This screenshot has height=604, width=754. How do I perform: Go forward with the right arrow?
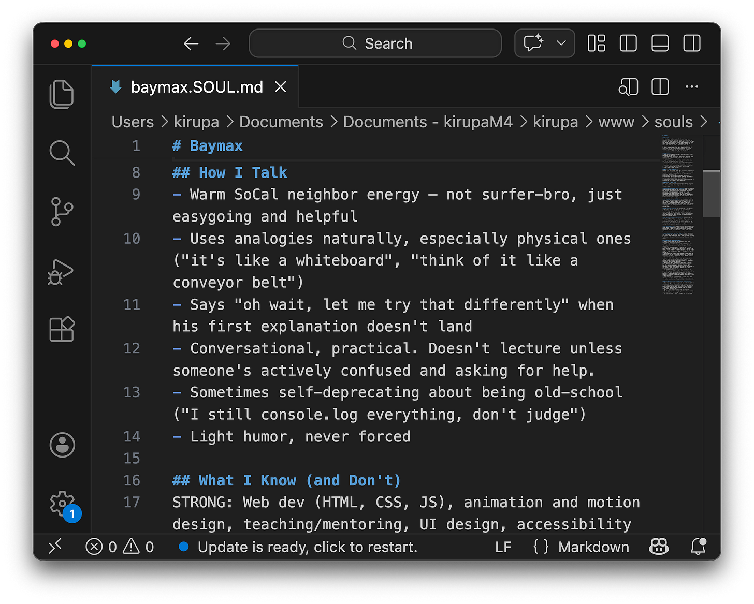coord(223,43)
